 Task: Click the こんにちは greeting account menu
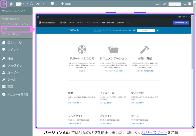coord(172,4)
